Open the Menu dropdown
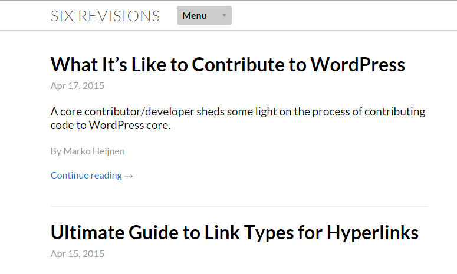 click(x=204, y=15)
